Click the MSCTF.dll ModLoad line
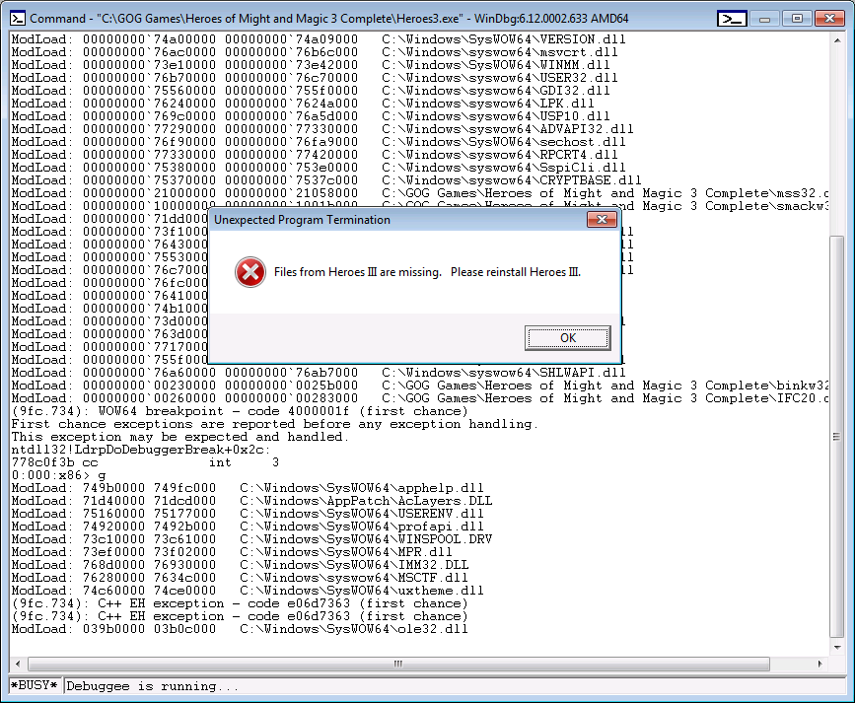 tap(240, 578)
